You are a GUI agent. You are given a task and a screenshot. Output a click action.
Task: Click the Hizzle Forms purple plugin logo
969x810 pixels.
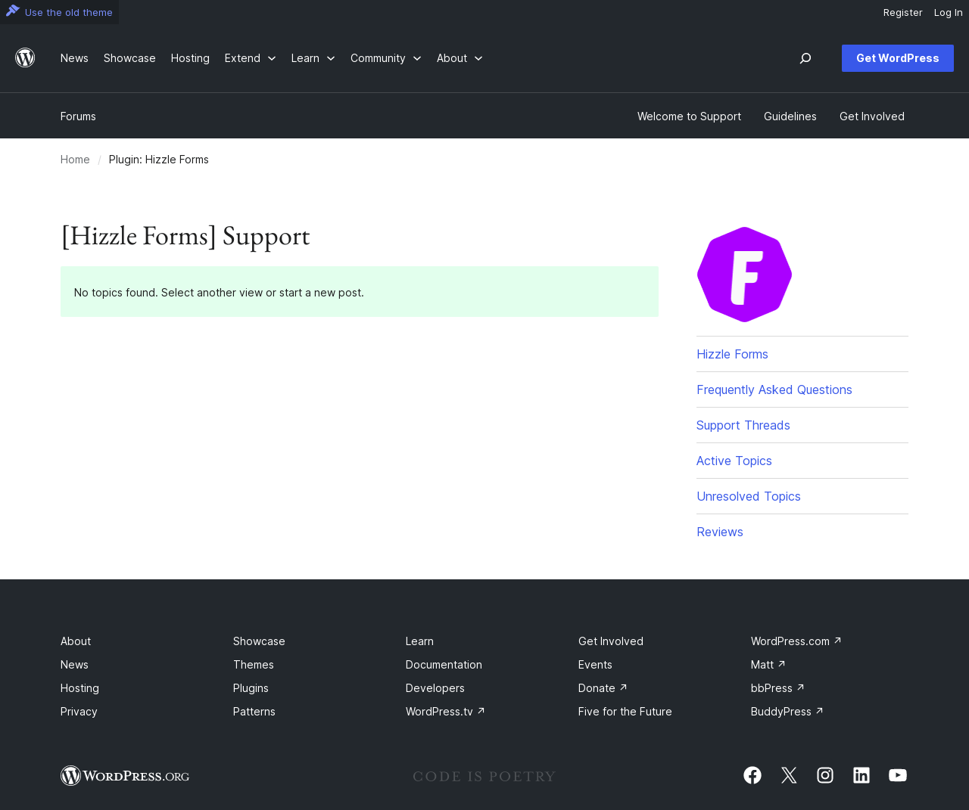[x=744, y=275]
